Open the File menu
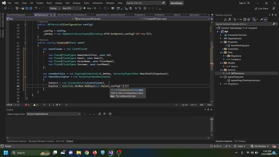The width and height of the screenshot is (279, 157). (x=10, y=3)
